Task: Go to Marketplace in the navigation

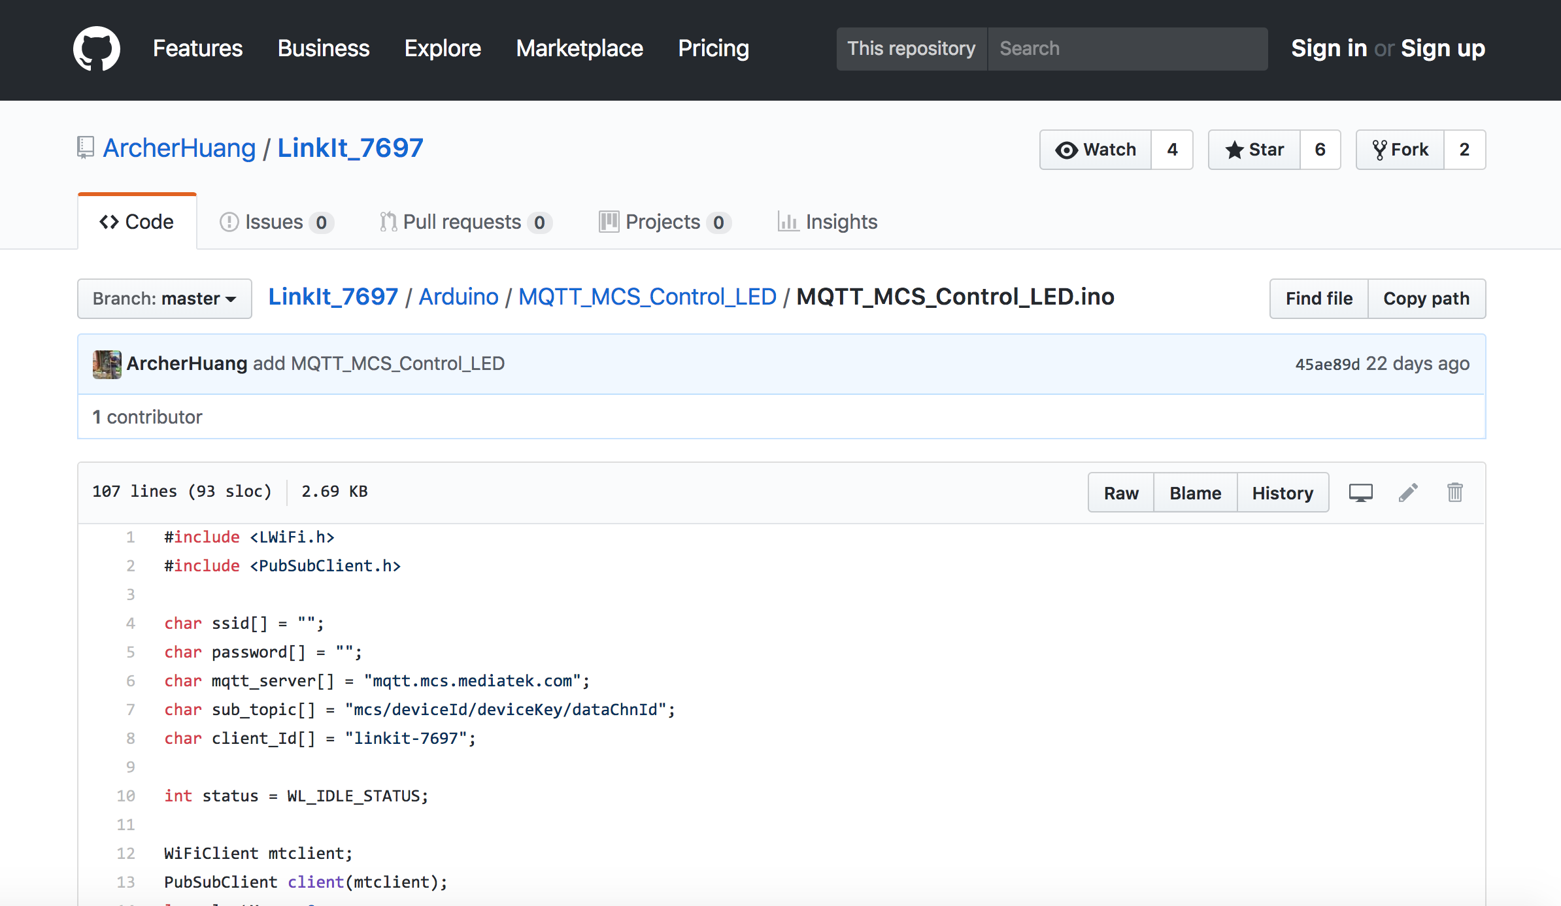Action: [579, 49]
